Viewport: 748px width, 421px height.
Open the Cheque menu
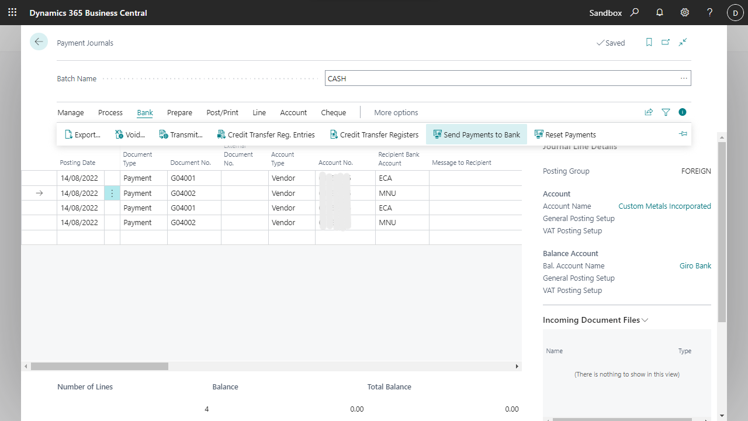pyautogui.click(x=334, y=112)
